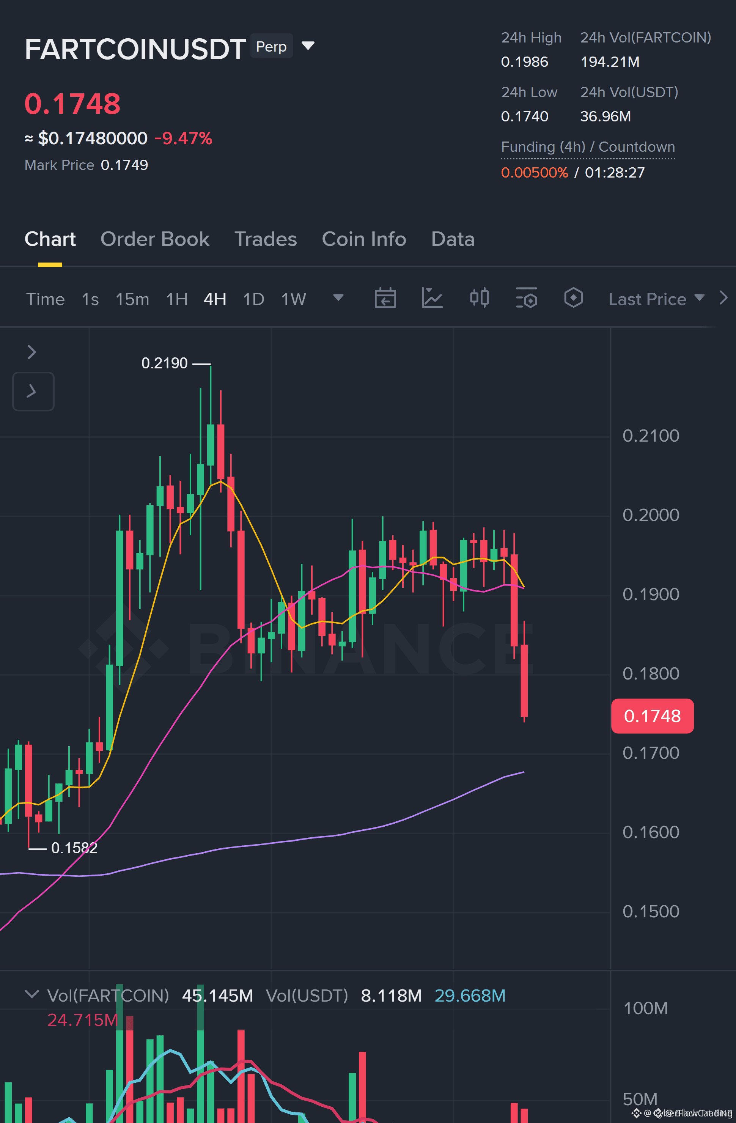Select the candlestick chart style icon
This screenshot has height=1123, width=736.
479,298
